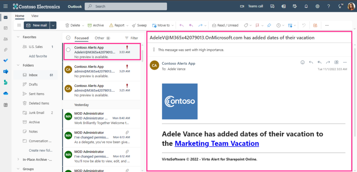Viewport: 357px width, 172px height.
Task: Open Yammer app in left rail
Action: click(6, 72)
